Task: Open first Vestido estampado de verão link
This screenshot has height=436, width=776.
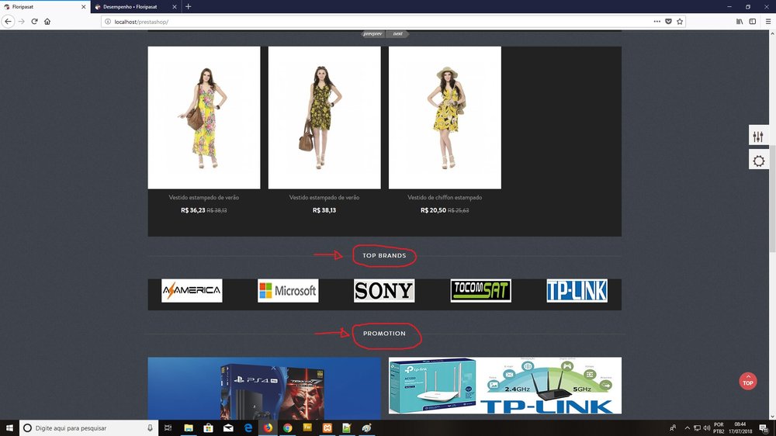Action: coord(204,198)
